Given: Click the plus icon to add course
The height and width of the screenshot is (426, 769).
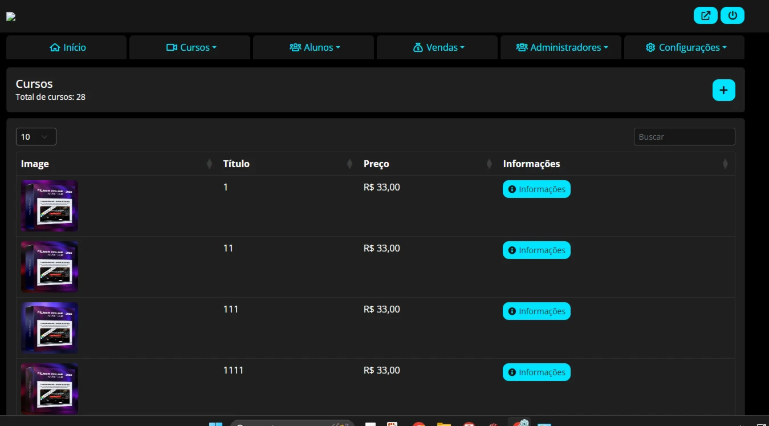Looking at the screenshot, I should (723, 90).
